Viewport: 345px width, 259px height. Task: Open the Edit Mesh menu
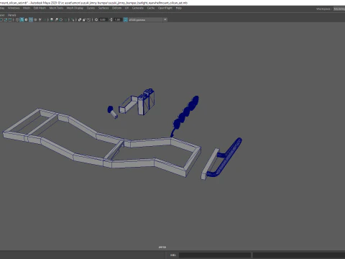pyautogui.click(x=40, y=8)
